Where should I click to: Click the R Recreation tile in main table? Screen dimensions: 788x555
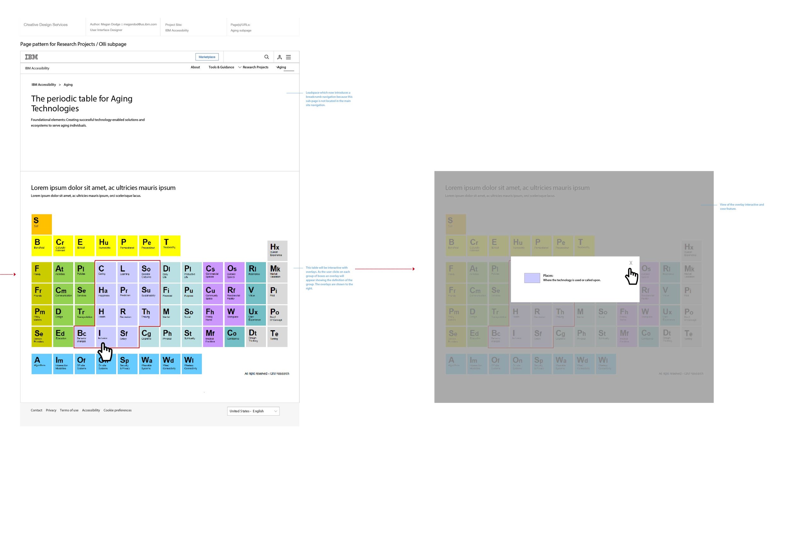(127, 316)
